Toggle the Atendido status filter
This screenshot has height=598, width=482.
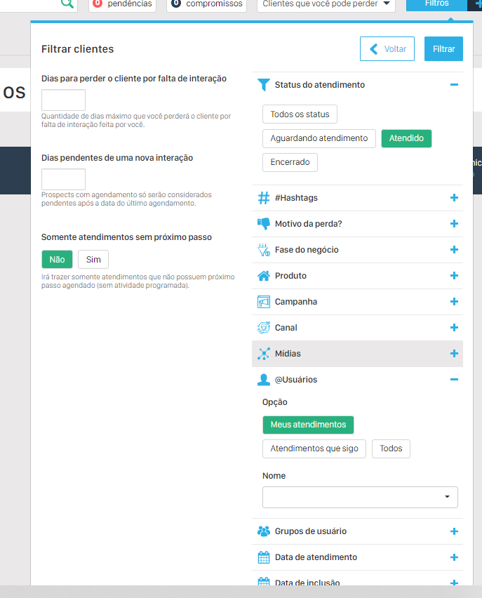pyautogui.click(x=406, y=138)
